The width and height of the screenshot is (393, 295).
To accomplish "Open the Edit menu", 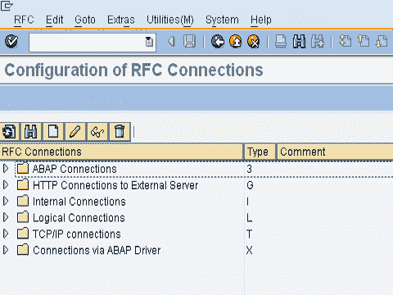I will click(54, 20).
